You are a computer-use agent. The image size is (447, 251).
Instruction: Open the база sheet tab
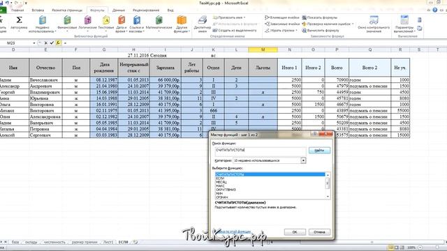pyautogui.click(x=15, y=242)
